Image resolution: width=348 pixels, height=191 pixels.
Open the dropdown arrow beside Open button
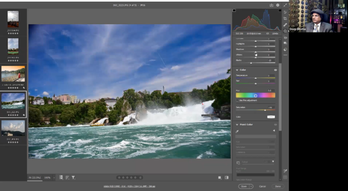coord(251,186)
